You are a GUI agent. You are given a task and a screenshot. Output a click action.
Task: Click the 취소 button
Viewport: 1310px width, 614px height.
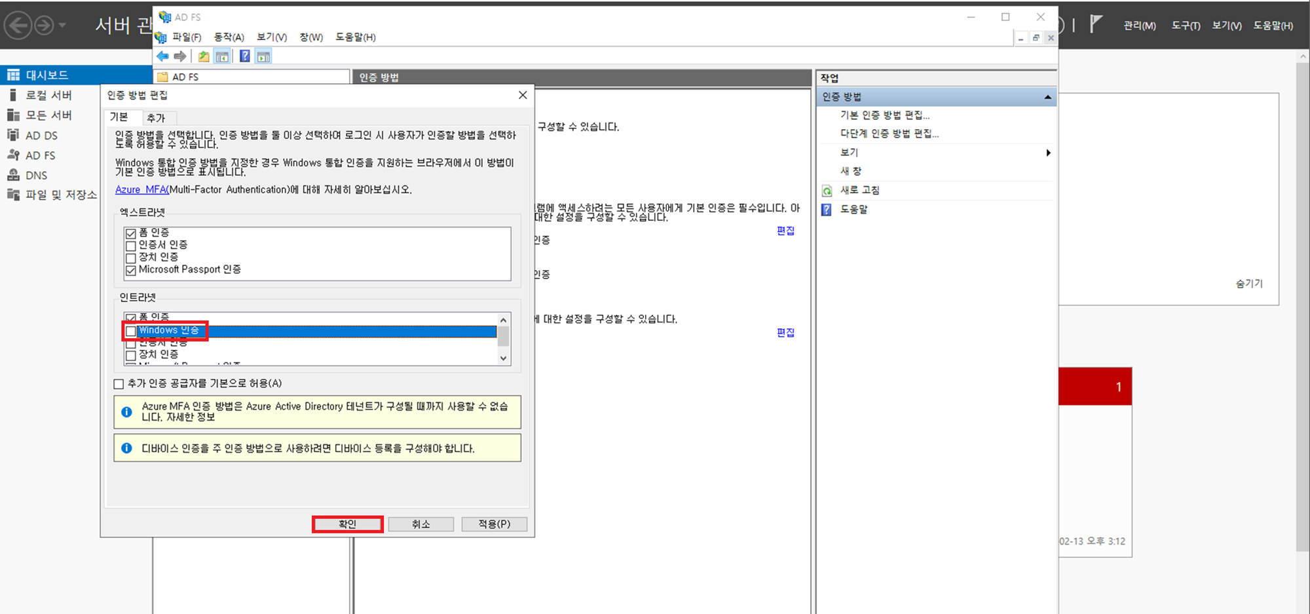point(421,524)
